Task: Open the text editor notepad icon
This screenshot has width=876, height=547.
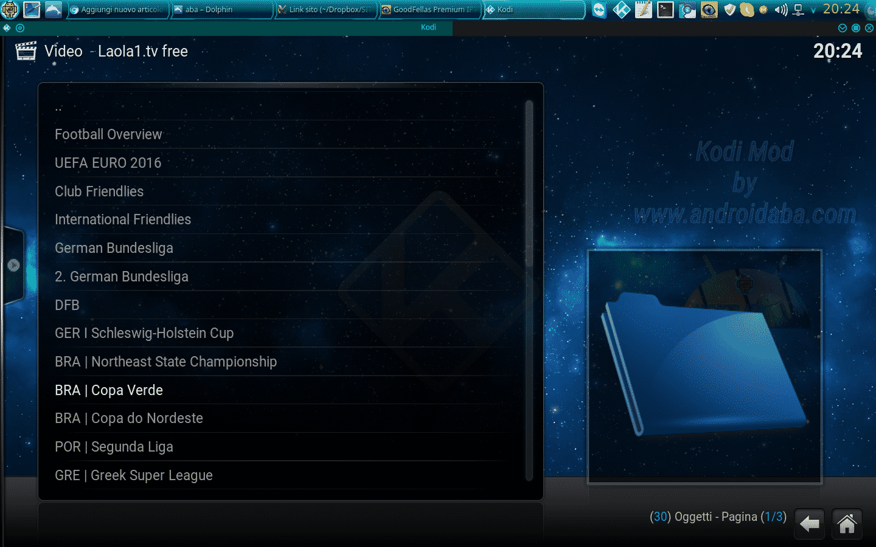Action: (x=643, y=10)
